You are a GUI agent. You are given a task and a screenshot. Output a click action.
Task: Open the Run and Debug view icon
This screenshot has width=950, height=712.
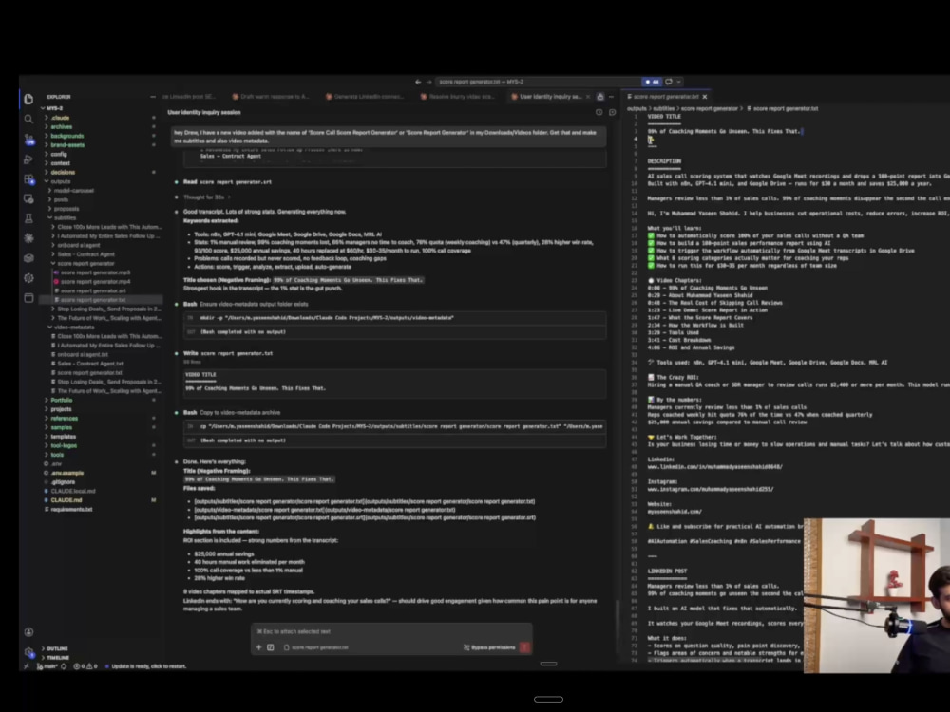click(28, 159)
